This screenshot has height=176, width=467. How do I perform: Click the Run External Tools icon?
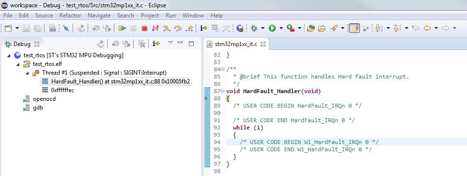pos(290,28)
